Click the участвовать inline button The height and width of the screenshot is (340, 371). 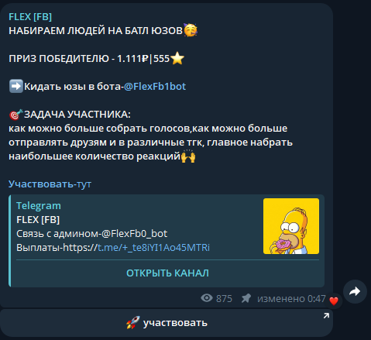pos(167,323)
